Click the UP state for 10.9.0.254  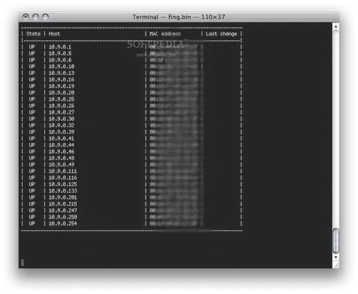pos(32,224)
